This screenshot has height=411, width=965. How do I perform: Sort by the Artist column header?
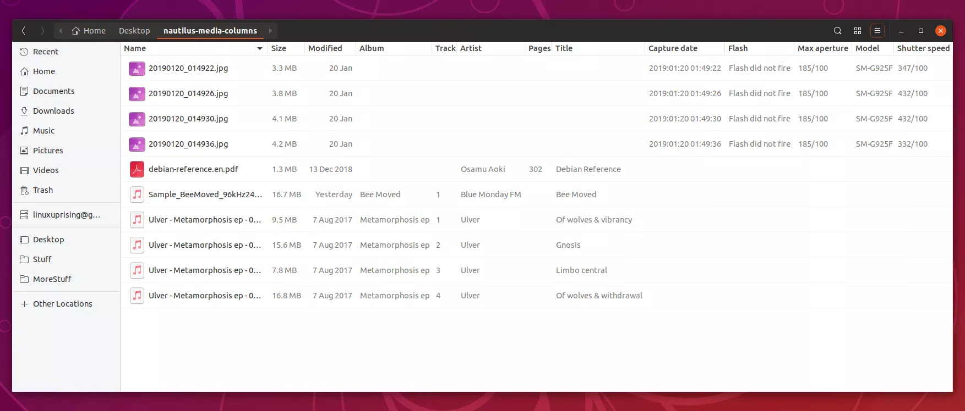491,48
